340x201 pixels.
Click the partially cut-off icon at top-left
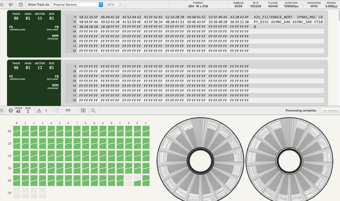[1, 5]
